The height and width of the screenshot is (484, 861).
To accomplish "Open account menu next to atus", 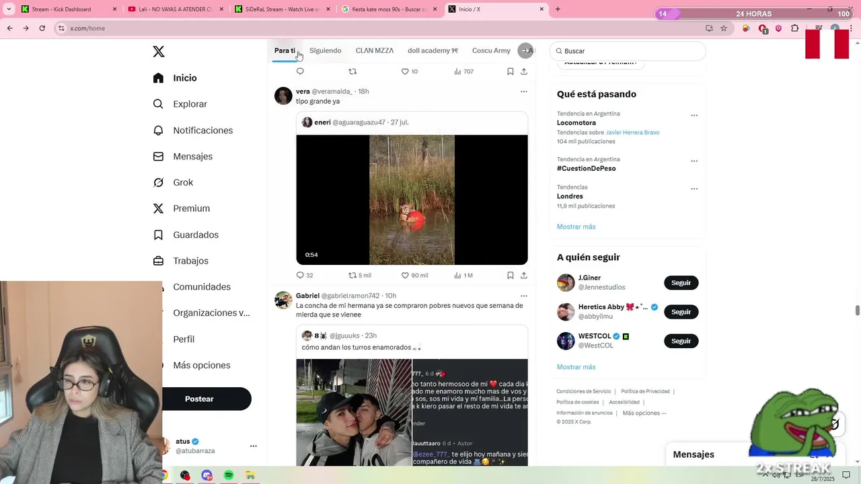I will (254, 446).
